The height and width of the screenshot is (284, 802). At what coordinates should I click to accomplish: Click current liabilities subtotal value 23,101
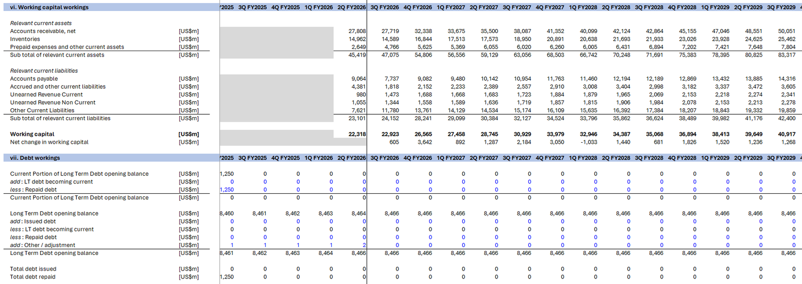click(x=357, y=119)
